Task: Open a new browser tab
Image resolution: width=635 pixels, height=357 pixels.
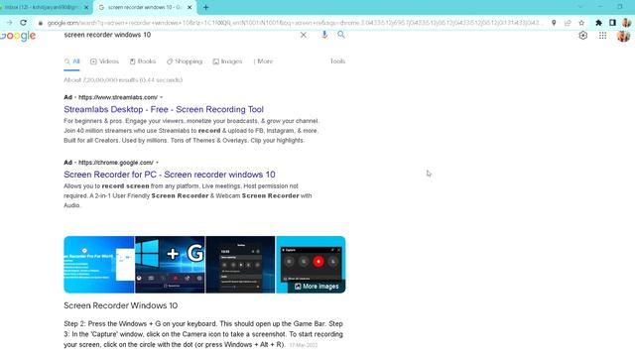Action: [205, 7]
